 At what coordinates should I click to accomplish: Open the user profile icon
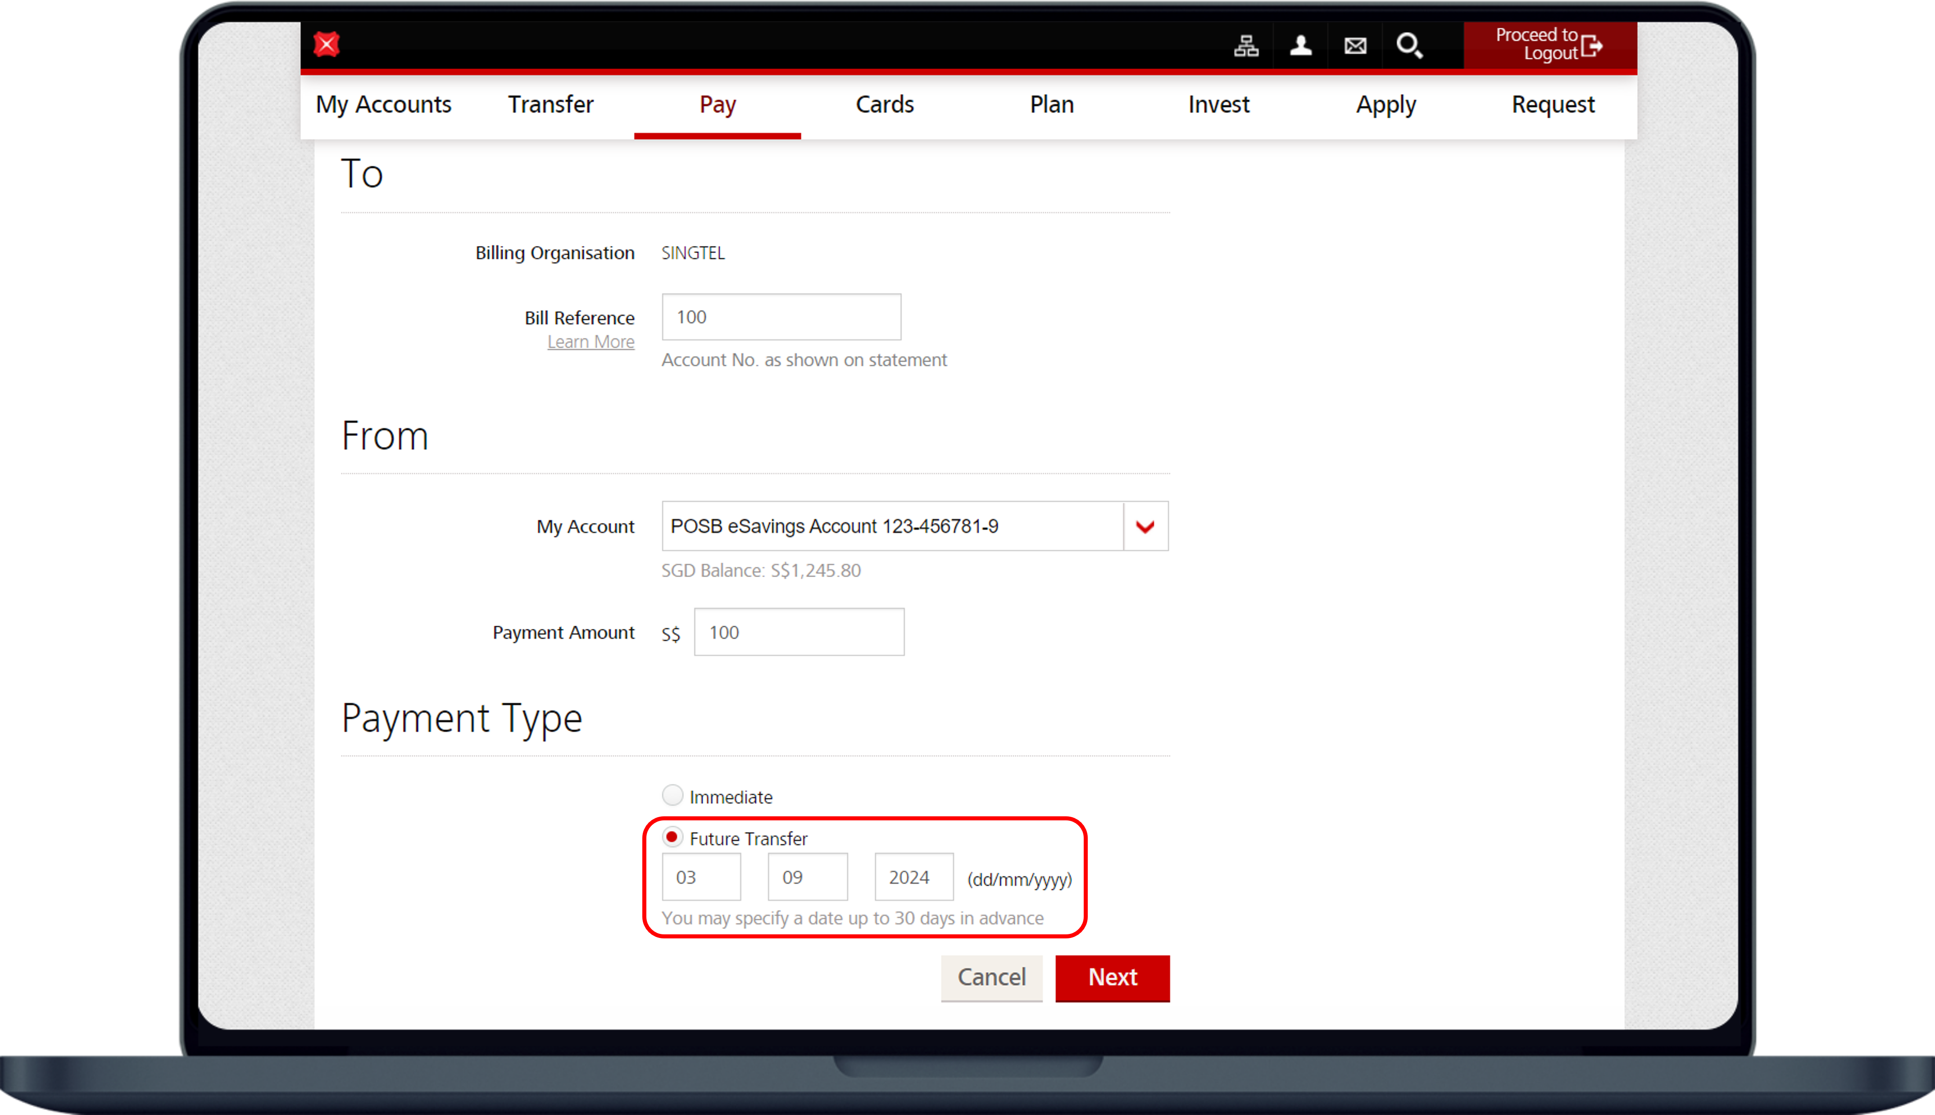point(1300,46)
